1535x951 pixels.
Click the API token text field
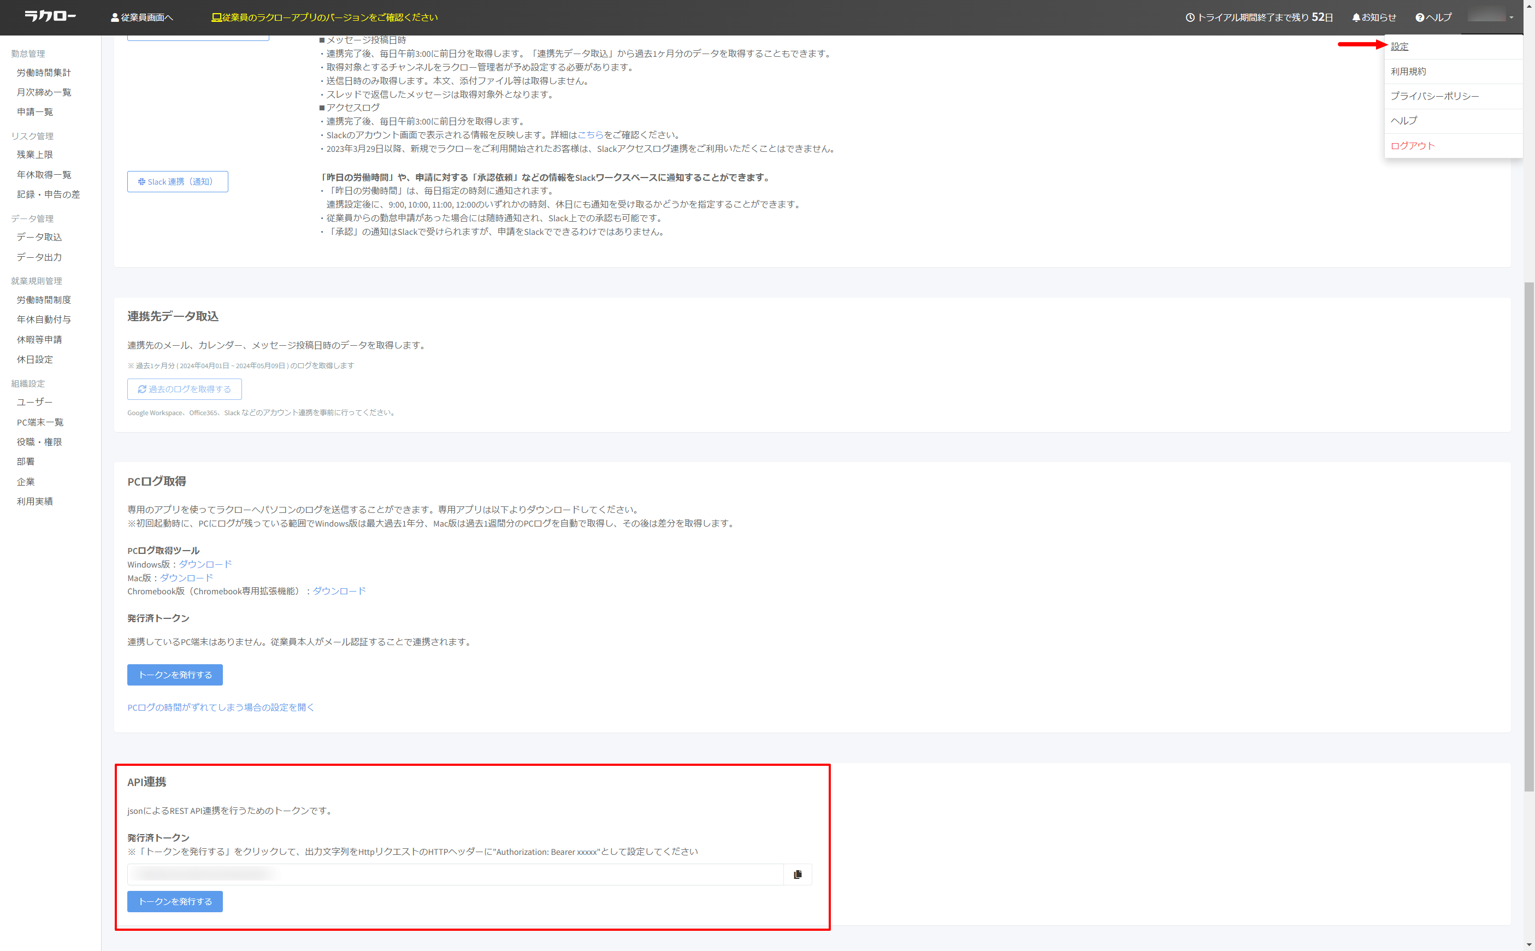click(x=455, y=873)
